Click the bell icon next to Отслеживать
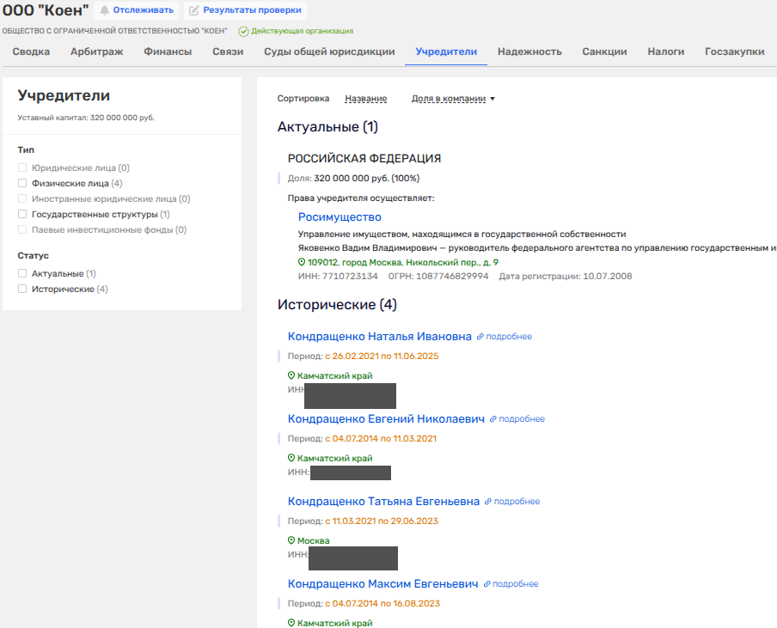 pos(104,10)
